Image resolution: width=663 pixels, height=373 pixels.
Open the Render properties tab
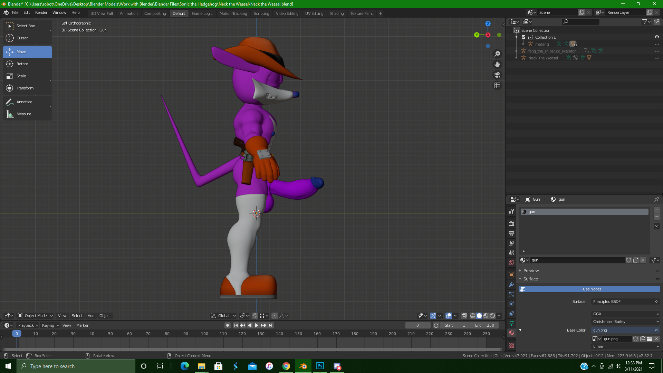point(511,224)
